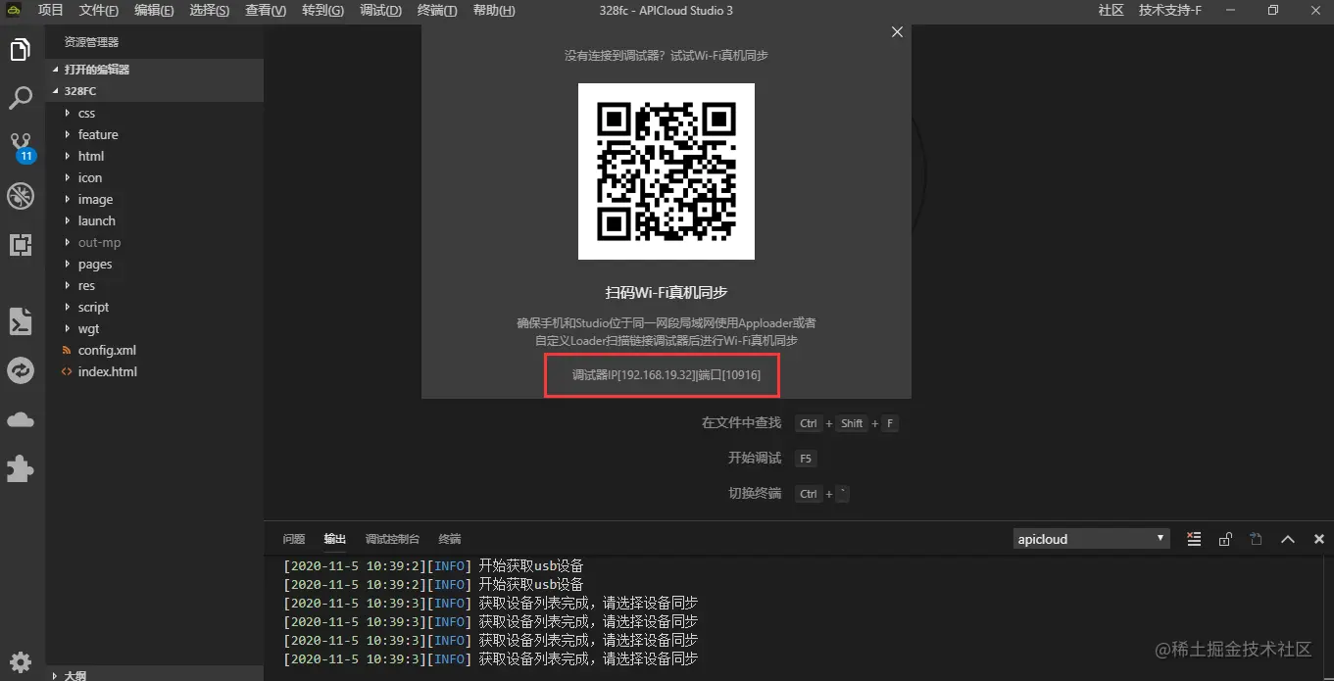The width and height of the screenshot is (1334, 681).
Task: Open the 社区 link in title bar
Action: [x=1111, y=11]
